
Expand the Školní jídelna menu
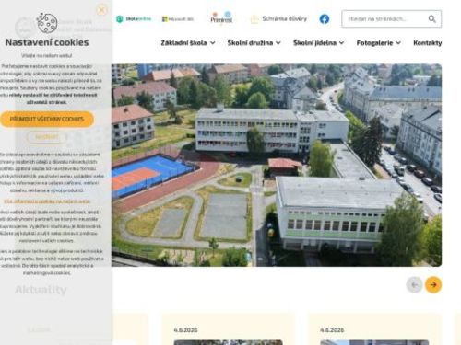click(318, 43)
